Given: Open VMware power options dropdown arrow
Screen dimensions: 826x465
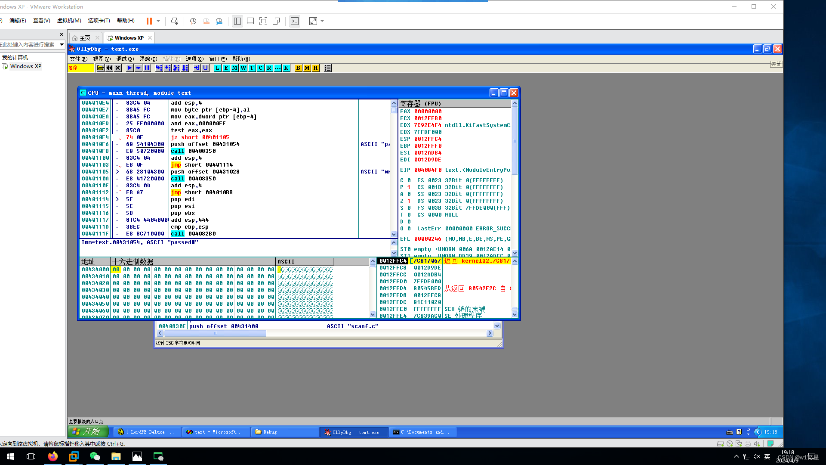Looking at the screenshot, I should point(158,21).
